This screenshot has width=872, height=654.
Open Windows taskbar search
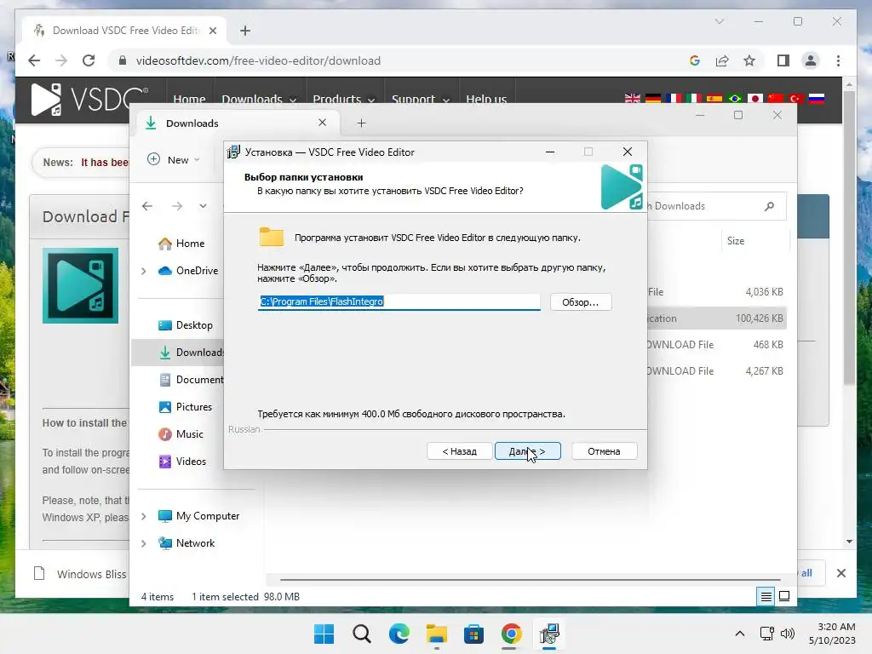coord(361,634)
